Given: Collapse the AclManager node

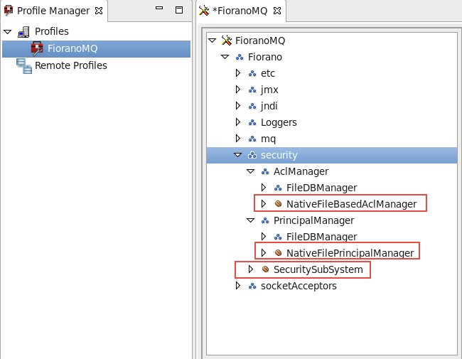Looking at the screenshot, I should pos(250,171).
